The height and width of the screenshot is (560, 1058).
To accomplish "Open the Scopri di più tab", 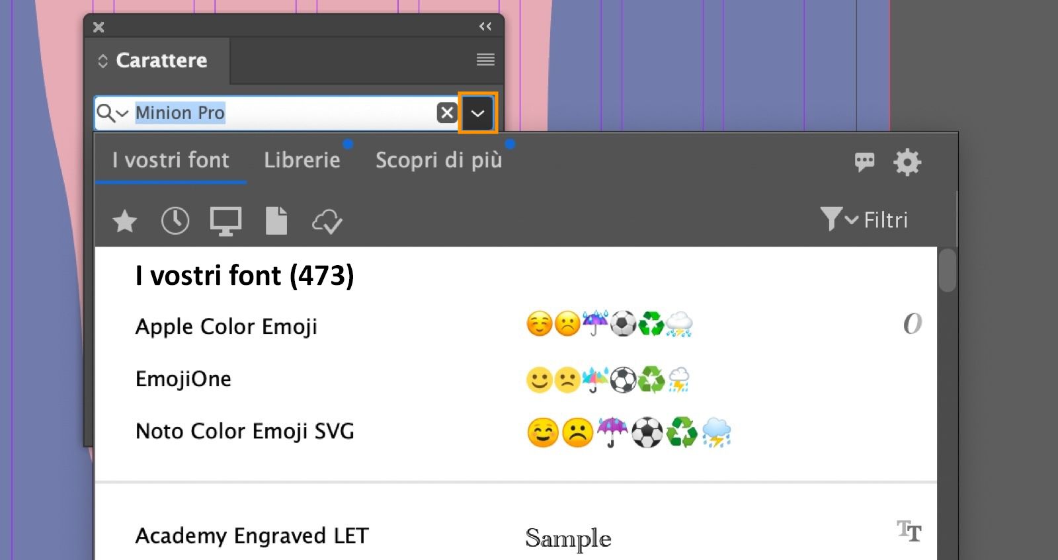I will point(438,160).
